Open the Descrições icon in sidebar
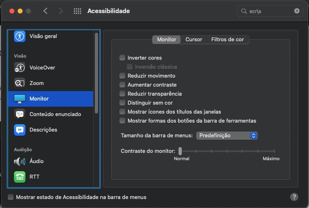This screenshot has height=208, width=309. [x=20, y=130]
